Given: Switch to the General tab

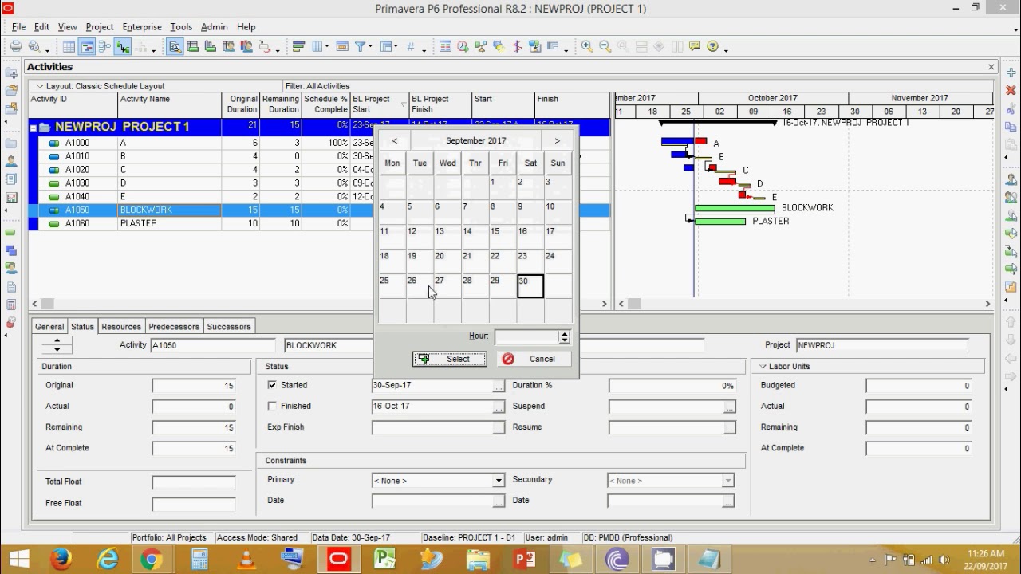Looking at the screenshot, I should (49, 327).
